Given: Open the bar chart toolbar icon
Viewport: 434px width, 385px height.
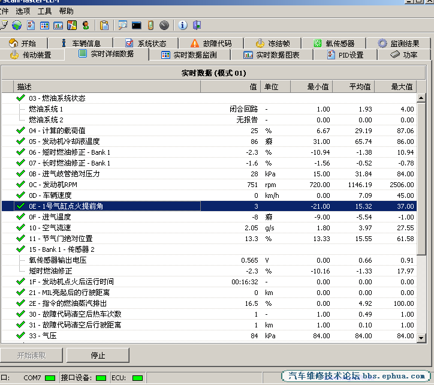Looking at the screenshot, I should click(58, 25).
